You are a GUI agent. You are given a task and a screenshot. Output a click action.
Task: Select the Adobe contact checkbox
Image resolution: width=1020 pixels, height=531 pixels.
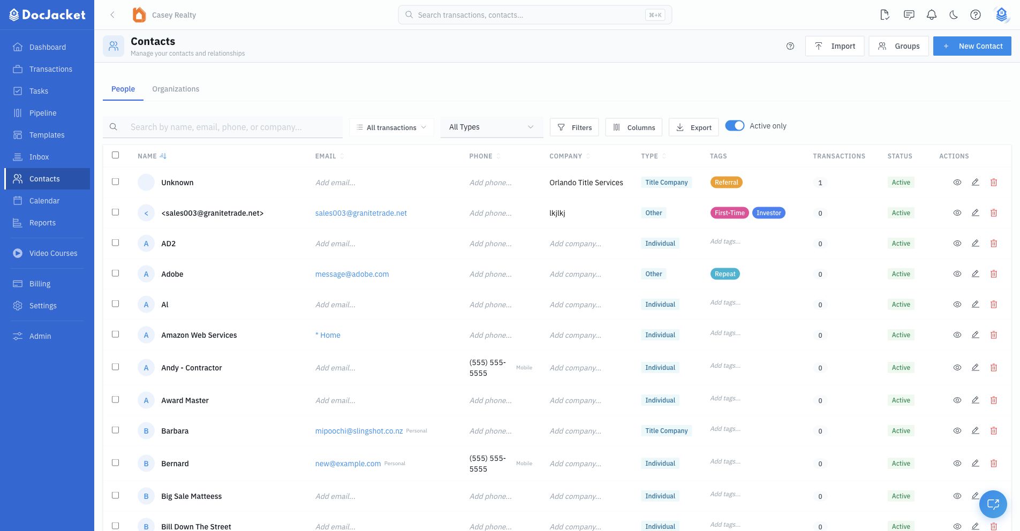coord(115,274)
